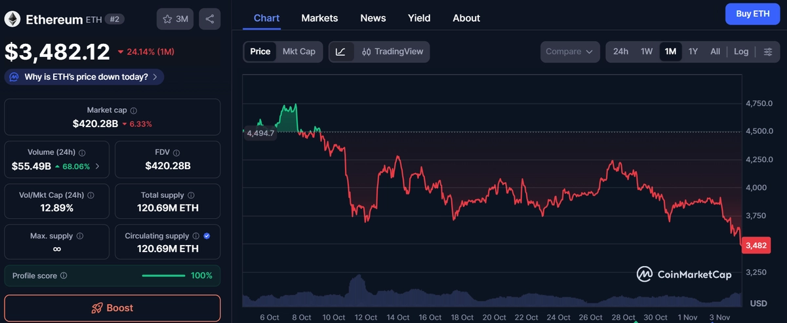Click the #2 rank badge
Image resolution: width=787 pixels, height=323 pixels.
(114, 20)
